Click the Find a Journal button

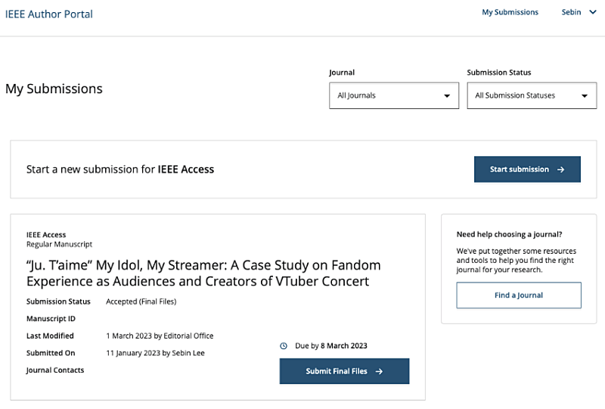coord(519,295)
